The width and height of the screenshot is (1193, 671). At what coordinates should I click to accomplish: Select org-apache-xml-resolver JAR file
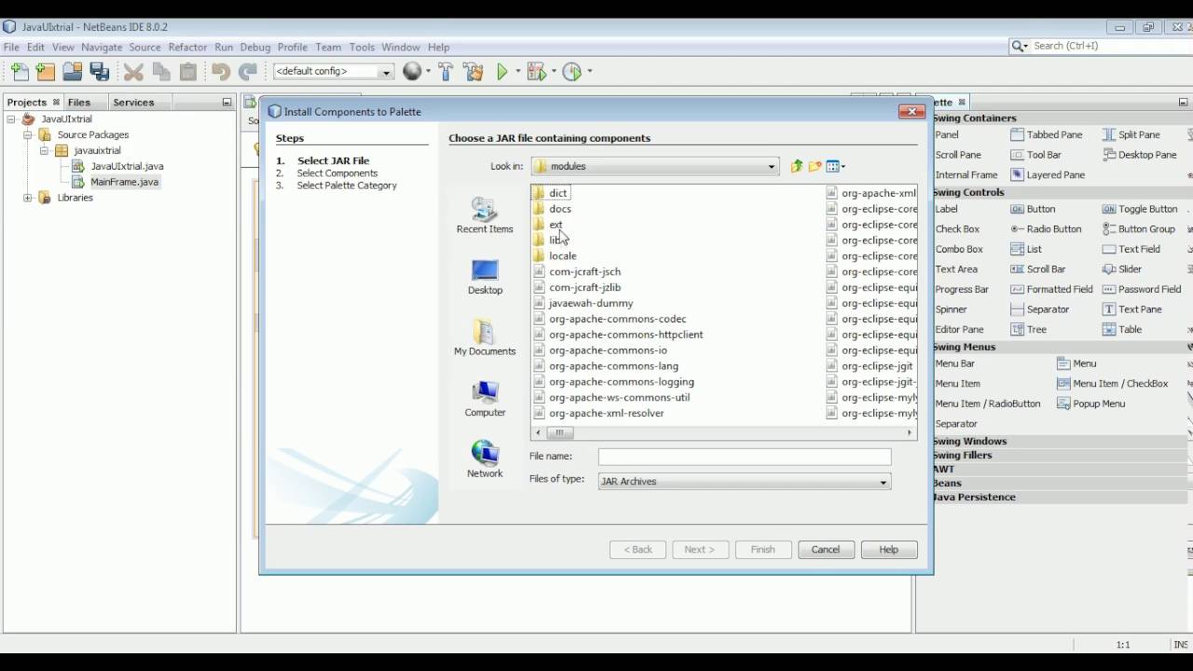coord(599,414)
